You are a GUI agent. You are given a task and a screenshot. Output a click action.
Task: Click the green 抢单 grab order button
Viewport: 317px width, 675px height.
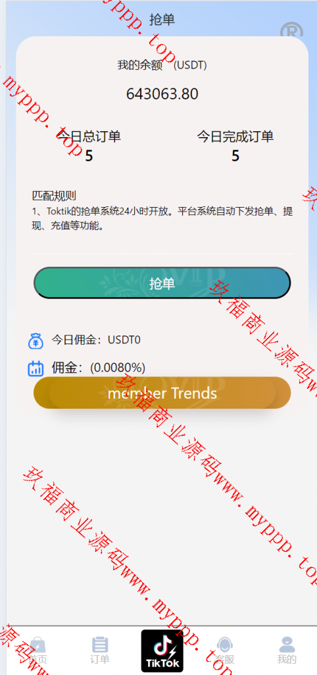point(162,283)
